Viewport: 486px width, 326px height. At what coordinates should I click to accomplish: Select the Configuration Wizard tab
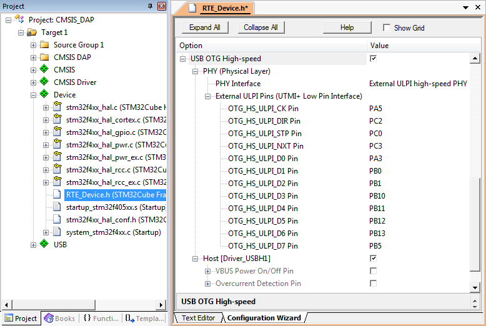click(x=264, y=318)
